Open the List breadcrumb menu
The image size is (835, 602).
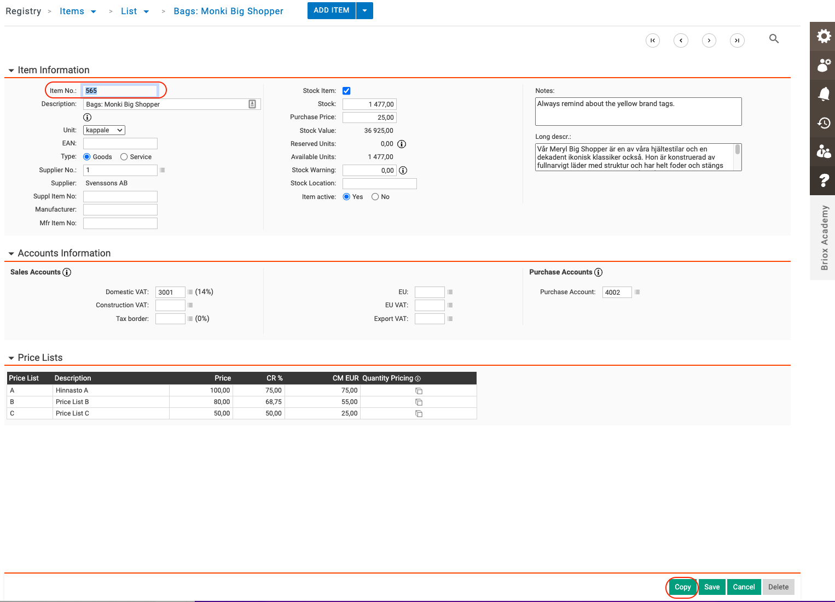click(135, 11)
